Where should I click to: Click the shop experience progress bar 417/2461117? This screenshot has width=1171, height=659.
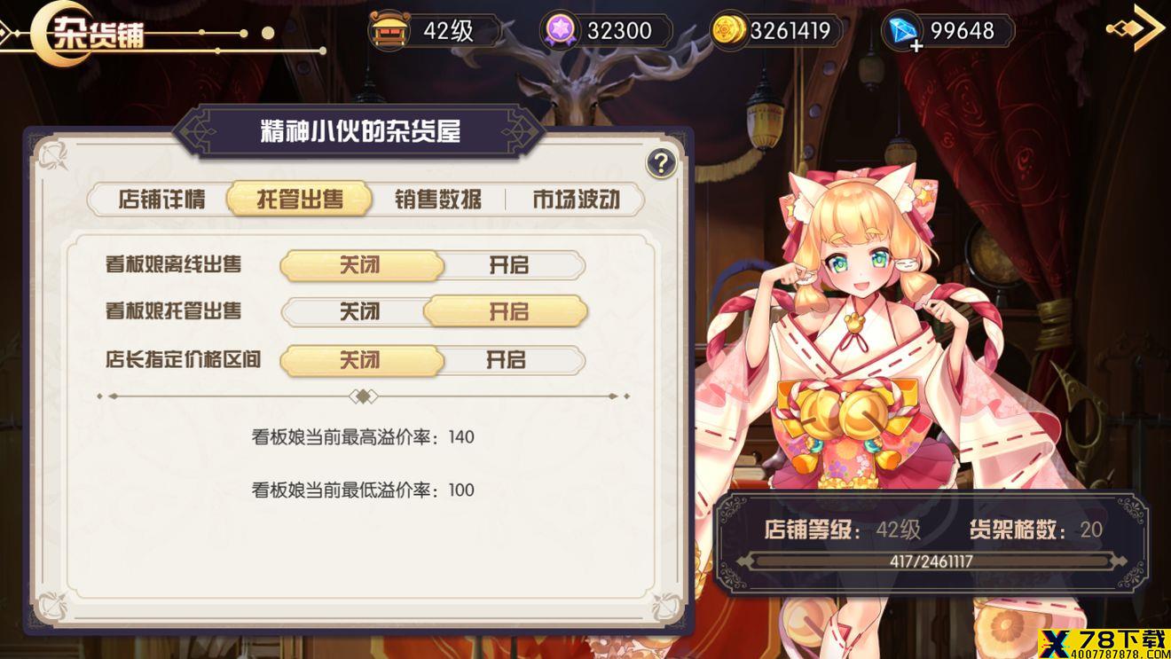[931, 561]
